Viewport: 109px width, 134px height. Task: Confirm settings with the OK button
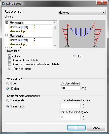pyautogui.click(x=76, y=128)
